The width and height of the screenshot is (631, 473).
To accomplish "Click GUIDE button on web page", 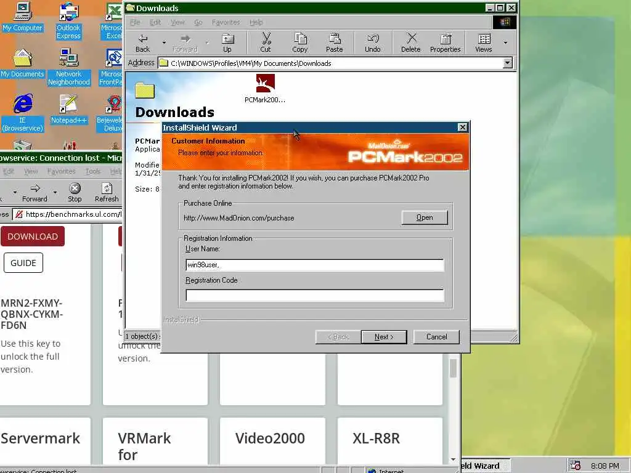I will pyautogui.click(x=23, y=262).
